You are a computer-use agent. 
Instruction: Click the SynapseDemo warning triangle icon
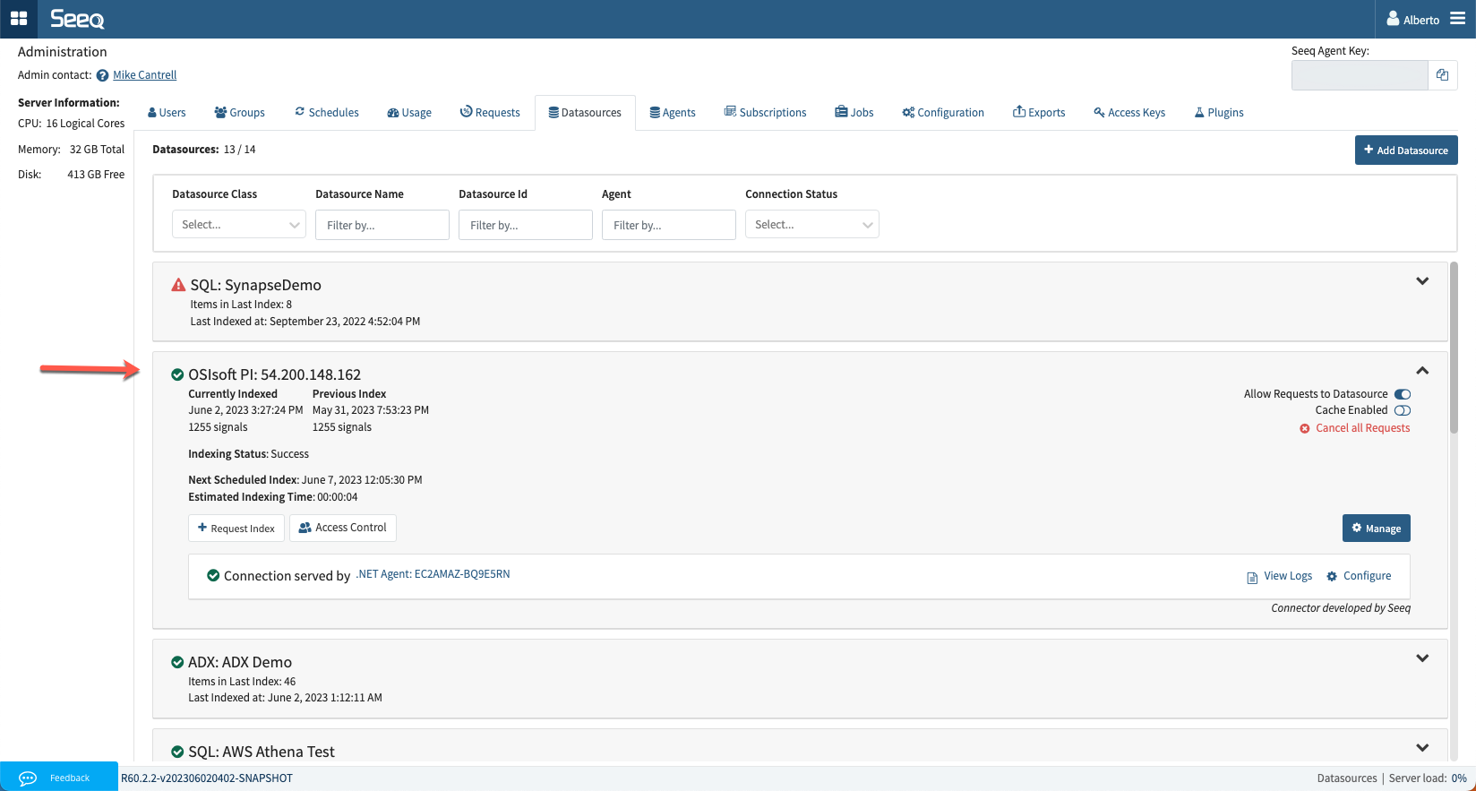point(178,285)
